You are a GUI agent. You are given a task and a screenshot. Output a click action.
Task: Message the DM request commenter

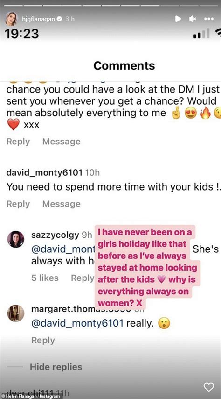point(62,142)
